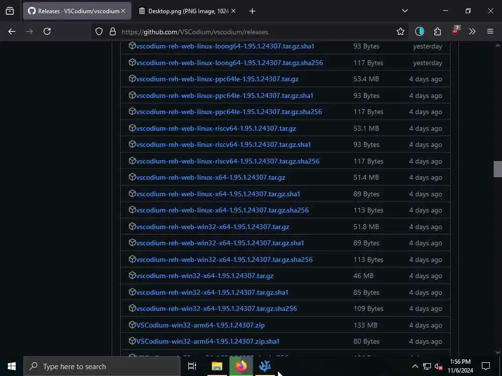Show more toolbar tools overflow
Image resolution: width=502 pixels, height=376 pixels.
(x=472, y=31)
